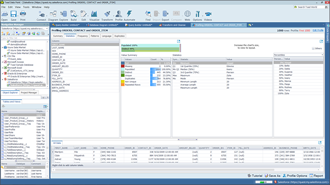Viewport: 330px width, 185px height.
Task: Switch to the Frequency tab
Action: [82, 35]
